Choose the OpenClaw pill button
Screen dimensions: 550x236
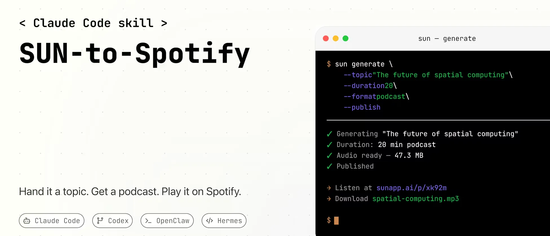click(167, 221)
